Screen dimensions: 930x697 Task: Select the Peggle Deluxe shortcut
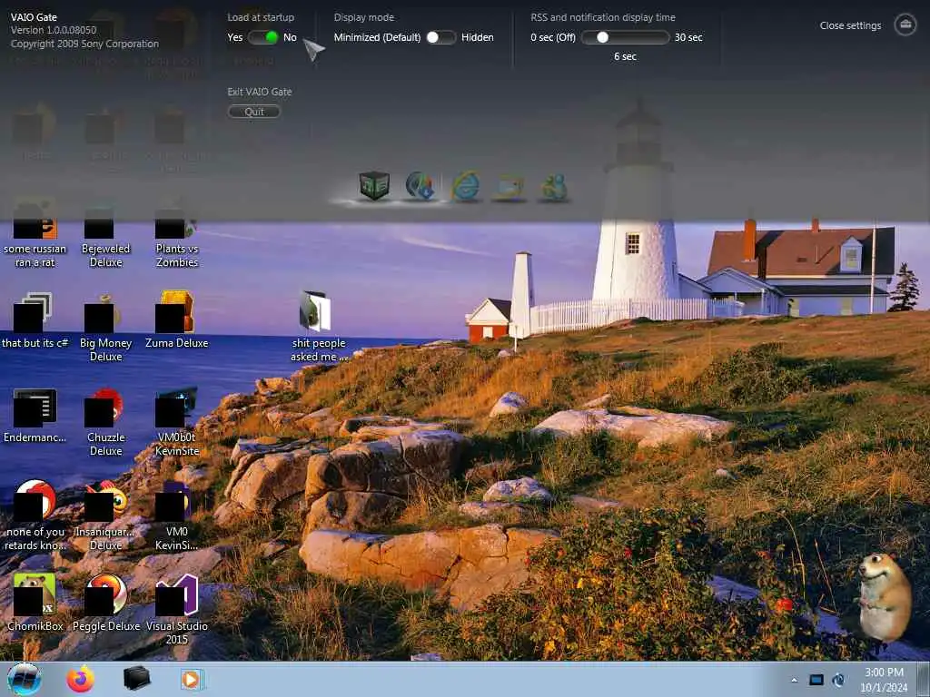105,603
